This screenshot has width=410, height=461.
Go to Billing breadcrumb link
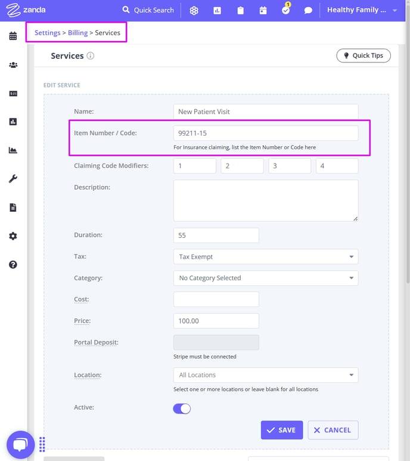pos(77,33)
